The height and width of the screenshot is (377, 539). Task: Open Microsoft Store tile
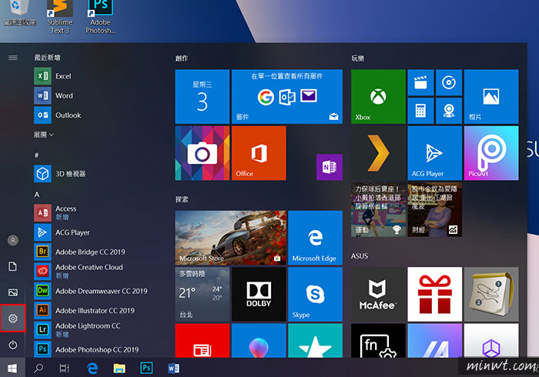click(x=231, y=238)
